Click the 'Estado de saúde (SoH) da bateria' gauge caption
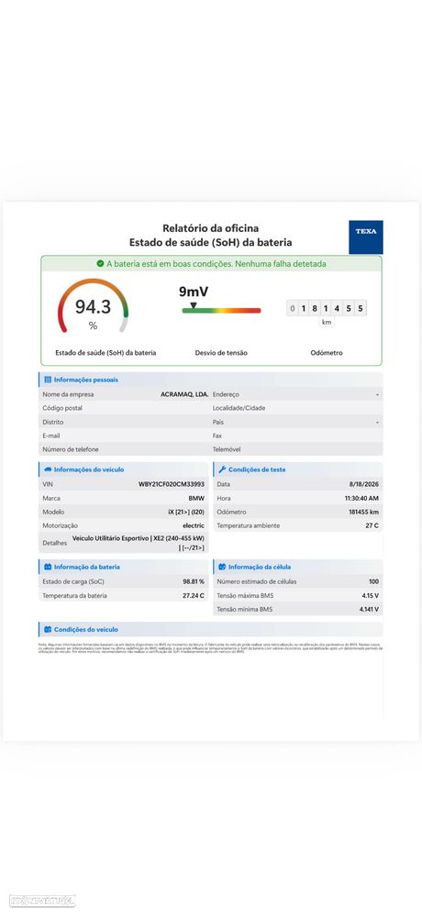The height and width of the screenshot is (916, 422). pyautogui.click(x=105, y=353)
